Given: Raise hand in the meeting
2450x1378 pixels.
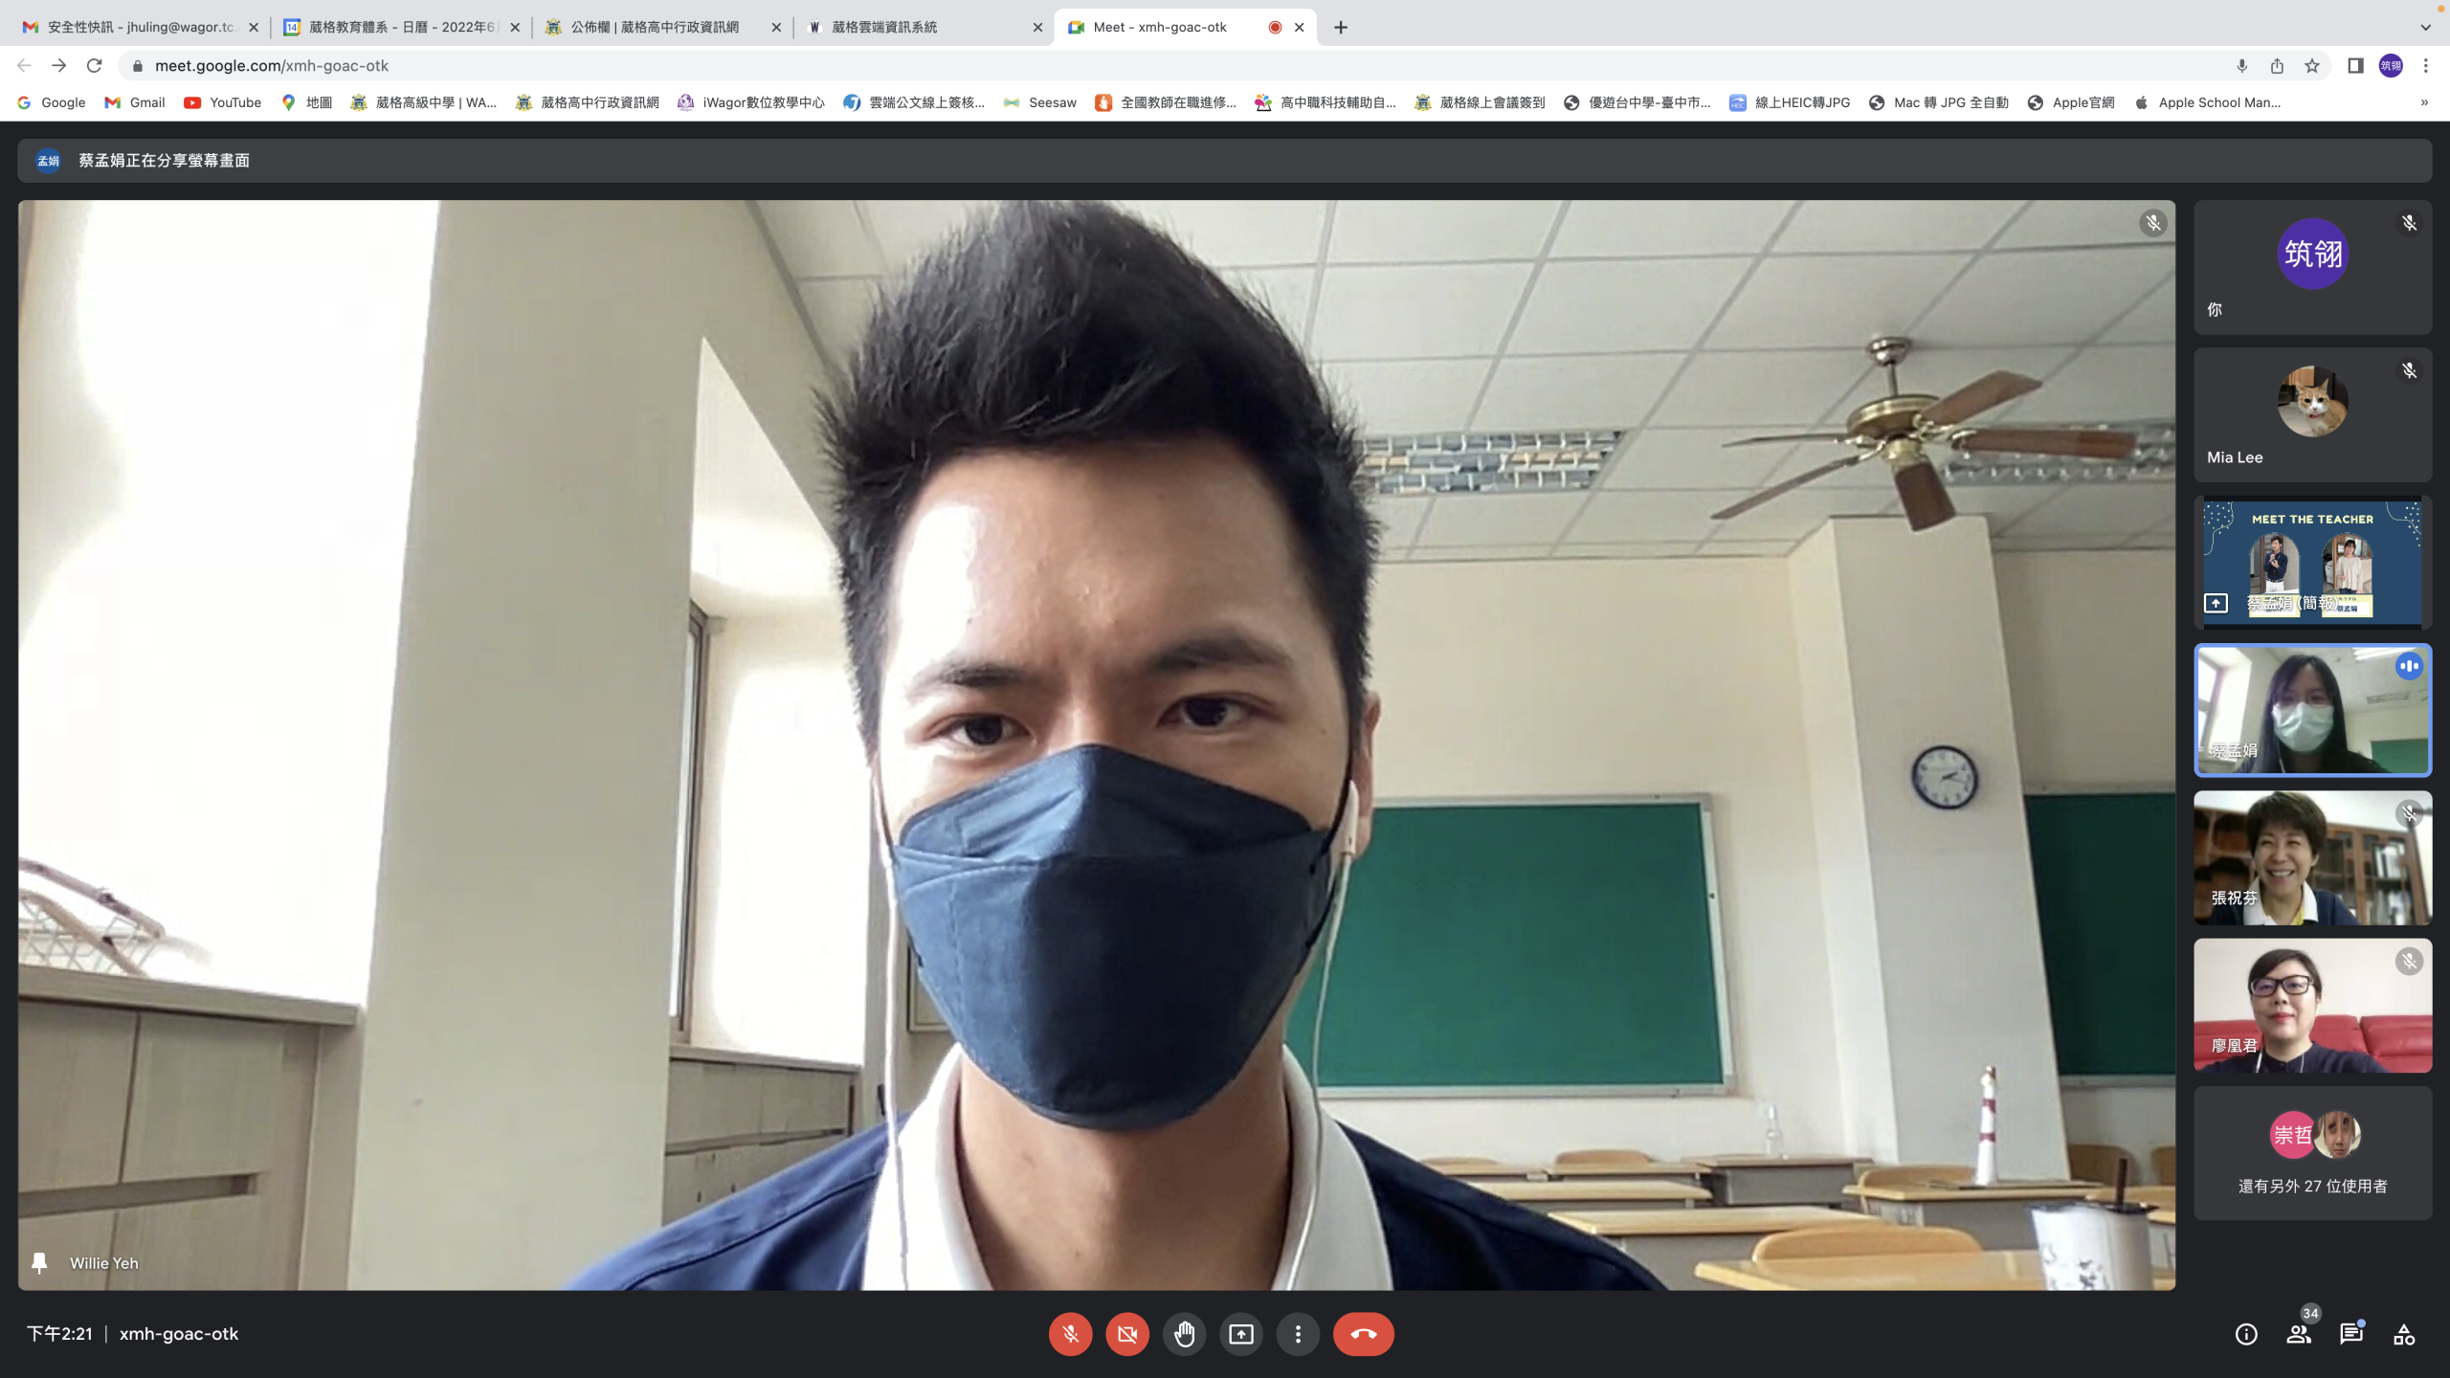Looking at the screenshot, I should tap(1184, 1334).
